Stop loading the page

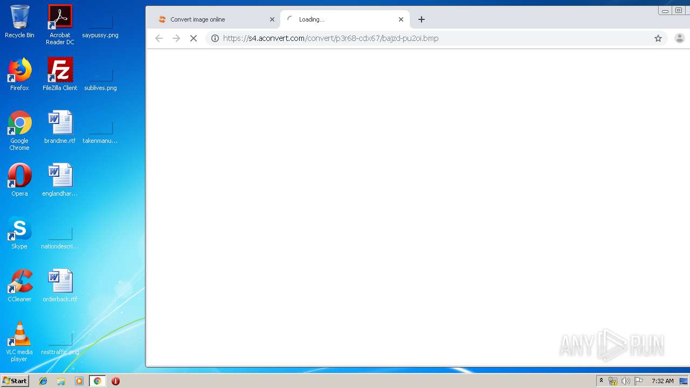[x=194, y=38]
